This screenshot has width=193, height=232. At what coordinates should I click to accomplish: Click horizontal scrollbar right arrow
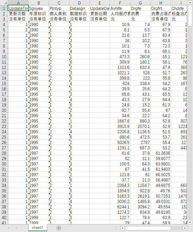(185, 228)
